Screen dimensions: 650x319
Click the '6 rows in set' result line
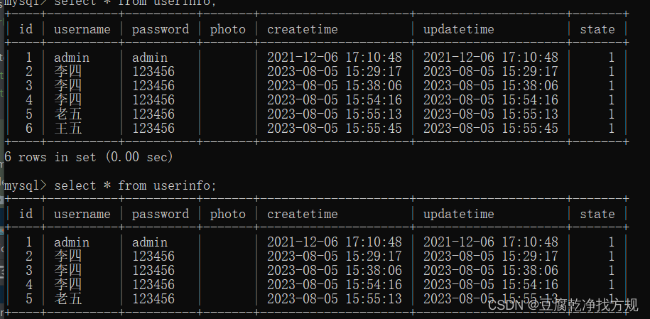pos(88,157)
